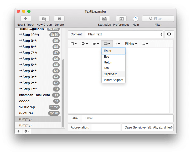Click into the Abbreviation text field

106,127
